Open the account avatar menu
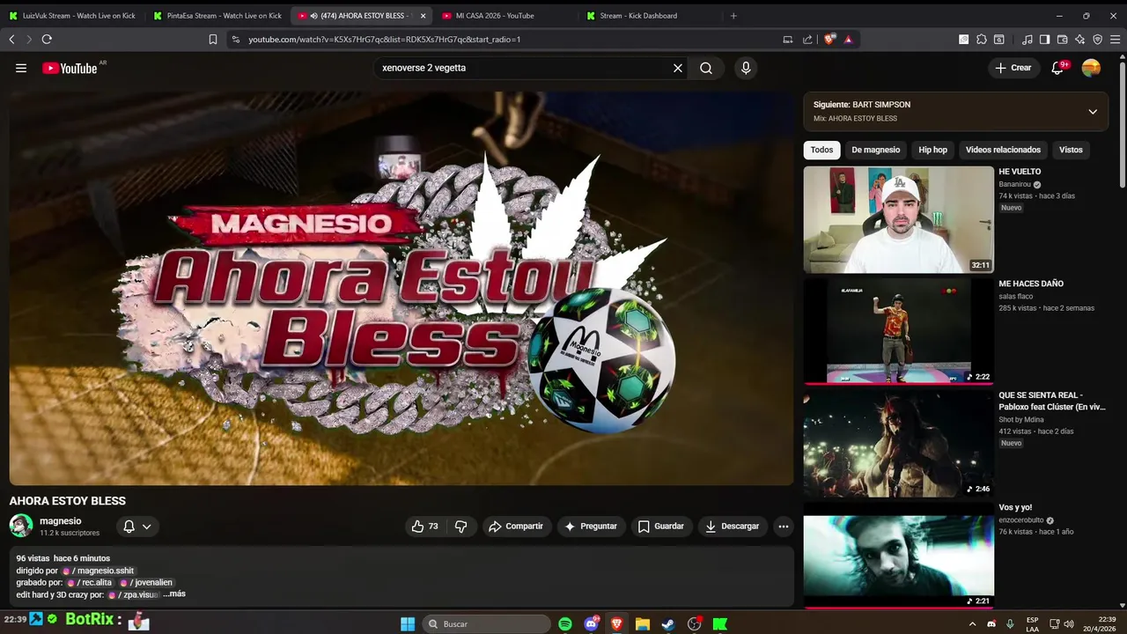 pyautogui.click(x=1091, y=68)
